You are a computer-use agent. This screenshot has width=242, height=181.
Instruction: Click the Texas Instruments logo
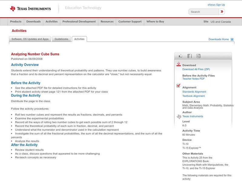click(31, 8)
